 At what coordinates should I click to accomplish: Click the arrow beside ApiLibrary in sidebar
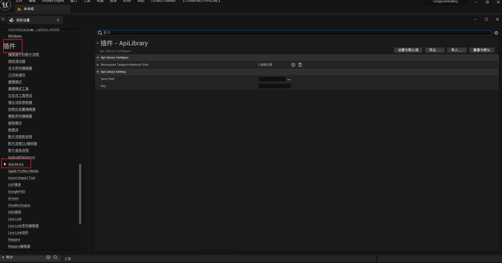tap(5, 164)
